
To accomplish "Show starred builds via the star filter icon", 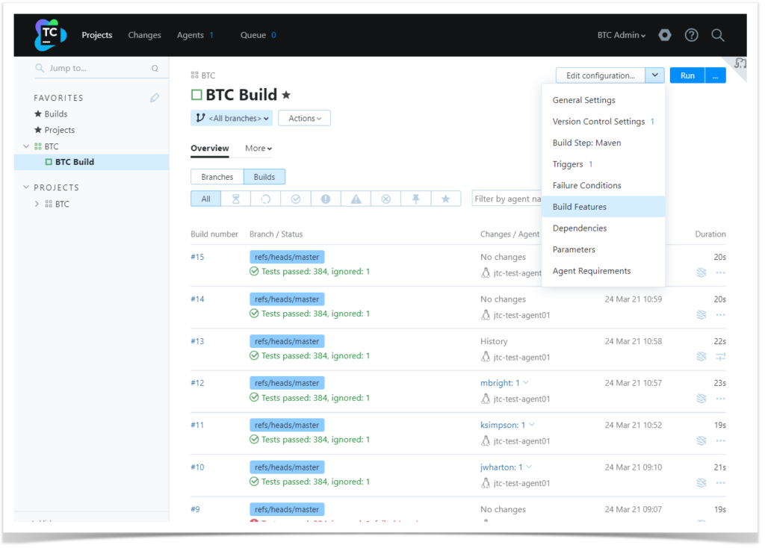I will pos(445,198).
